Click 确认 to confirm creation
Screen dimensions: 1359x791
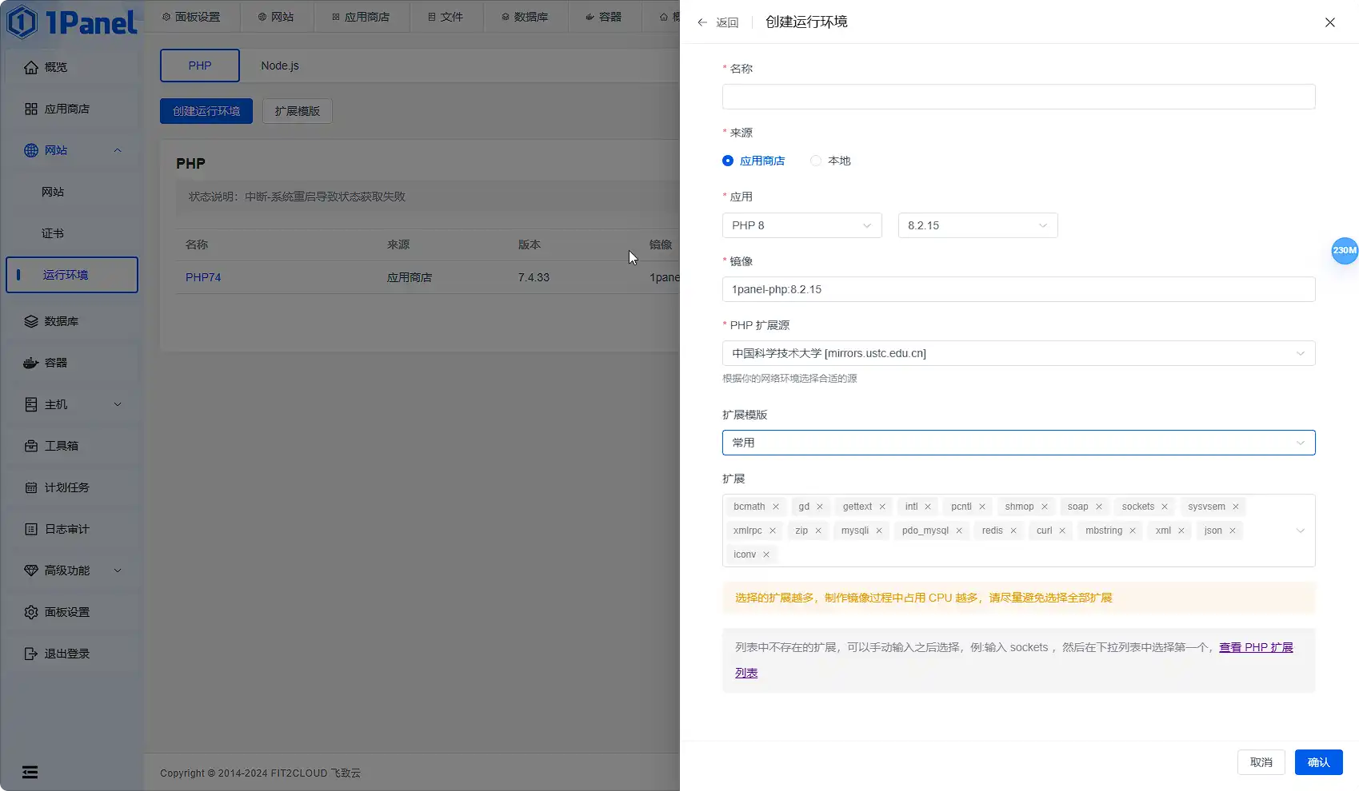[1319, 762]
